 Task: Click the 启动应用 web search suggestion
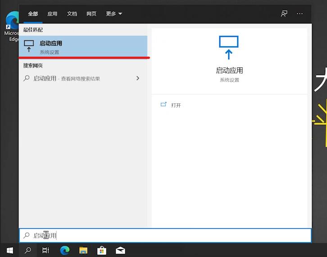click(68, 78)
